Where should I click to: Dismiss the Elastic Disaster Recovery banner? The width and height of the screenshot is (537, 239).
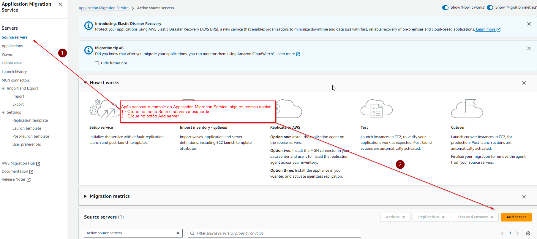click(529, 24)
